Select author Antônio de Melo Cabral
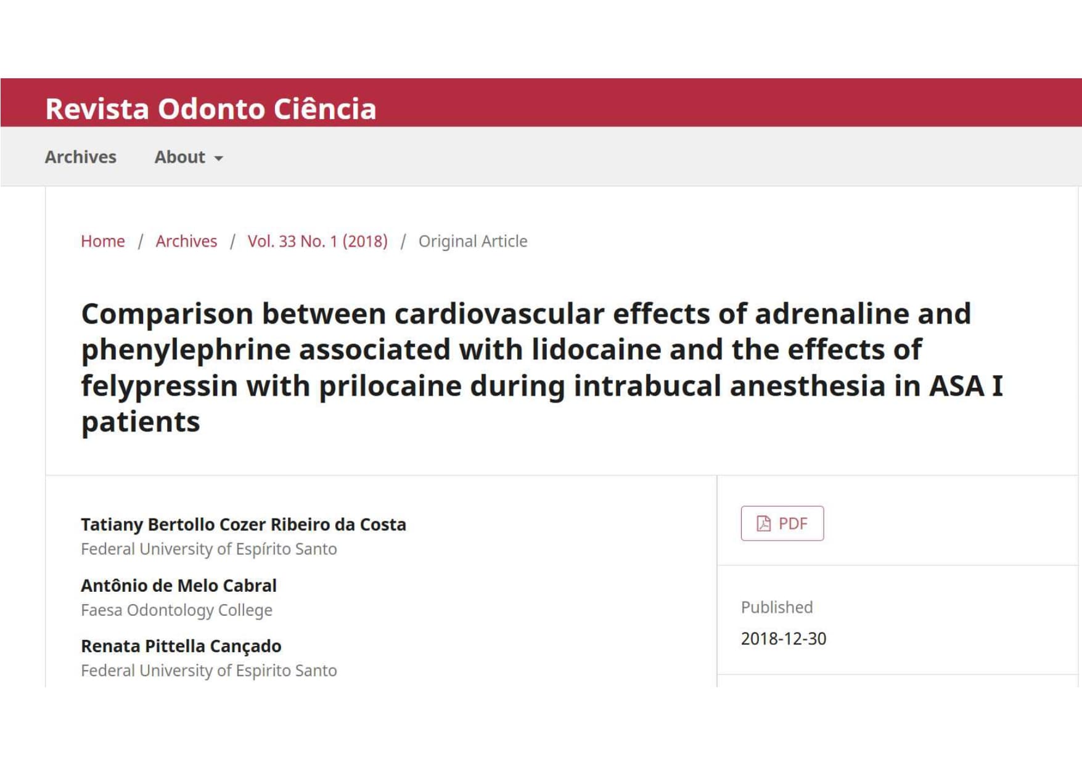The image size is (1082, 765). tap(179, 586)
